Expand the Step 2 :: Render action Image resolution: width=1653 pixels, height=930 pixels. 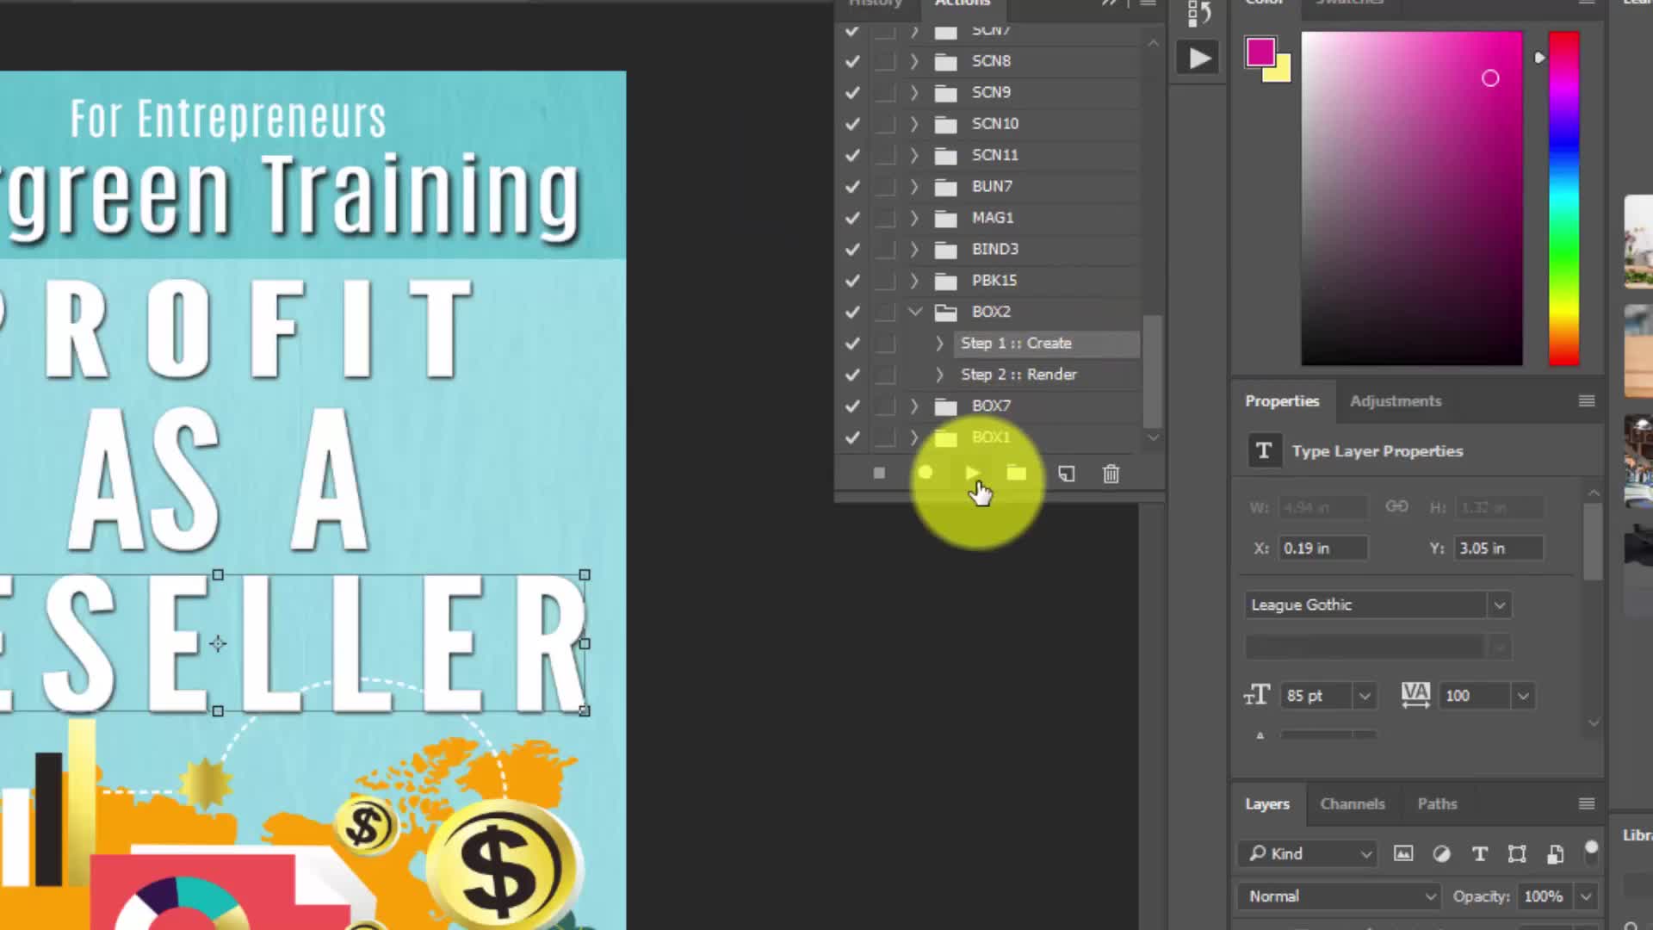pos(939,375)
